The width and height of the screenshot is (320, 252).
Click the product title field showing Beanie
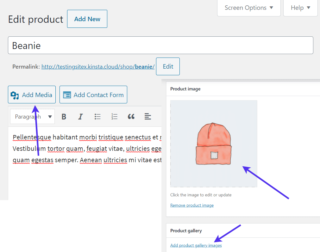point(160,45)
